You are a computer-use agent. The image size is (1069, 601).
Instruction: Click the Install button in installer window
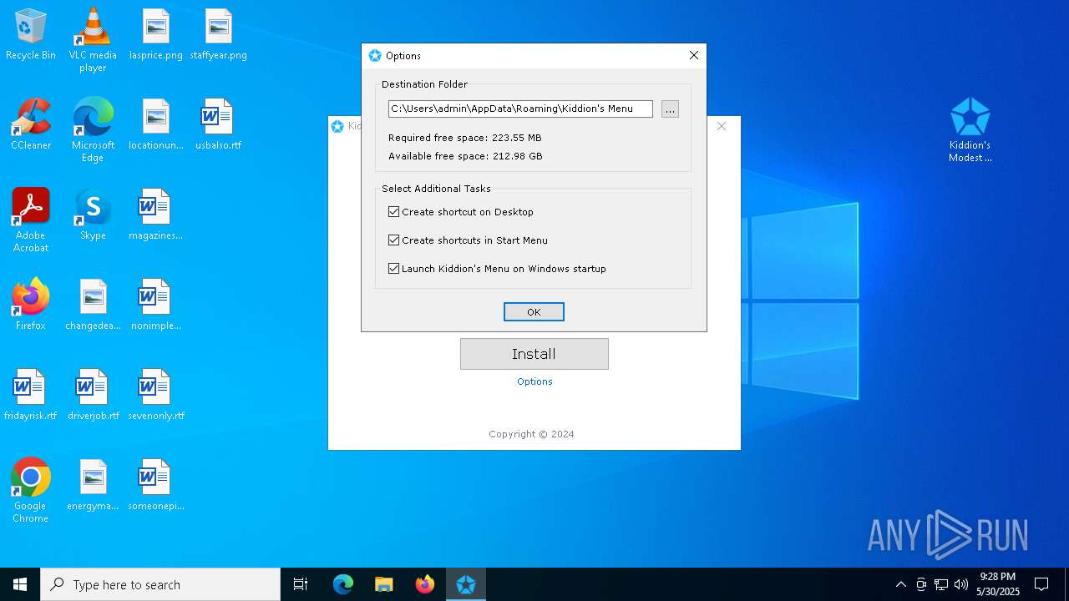(x=534, y=354)
